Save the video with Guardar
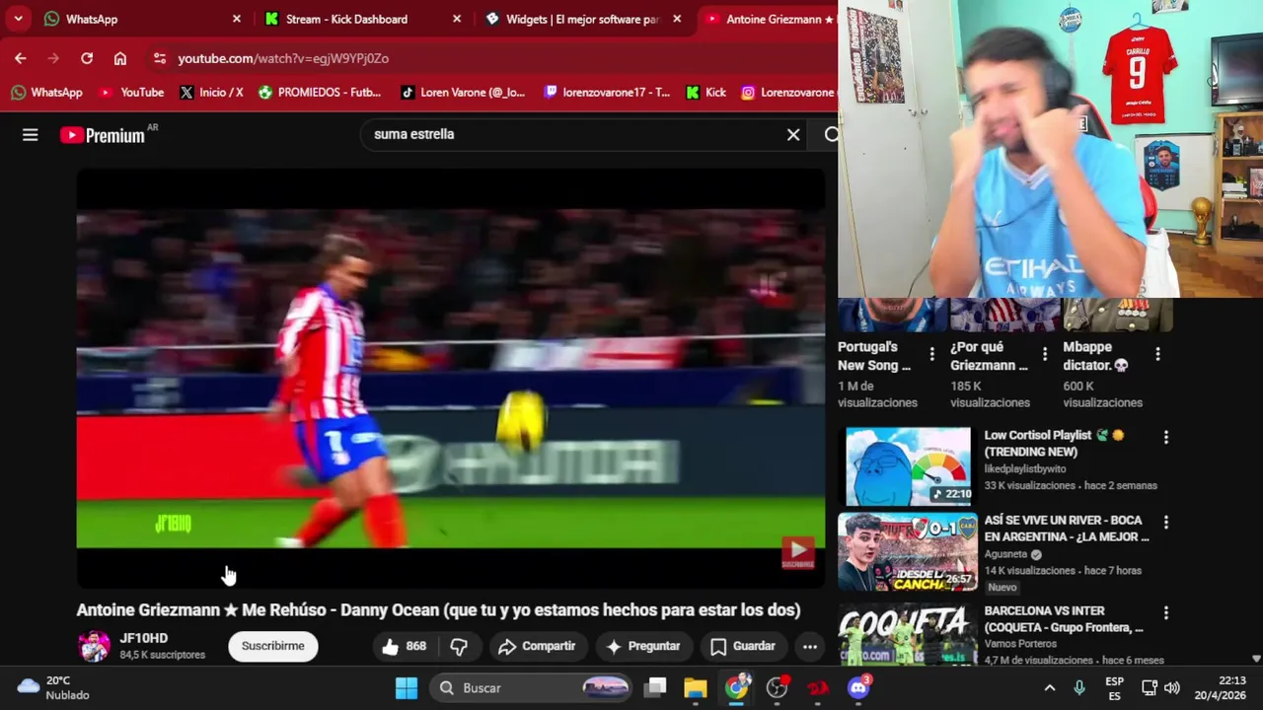 click(x=742, y=646)
